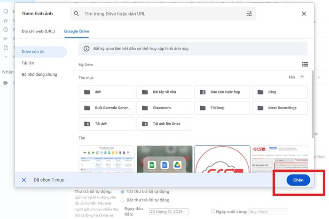Select the pricing plan table thumbnail

(x=107, y=159)
